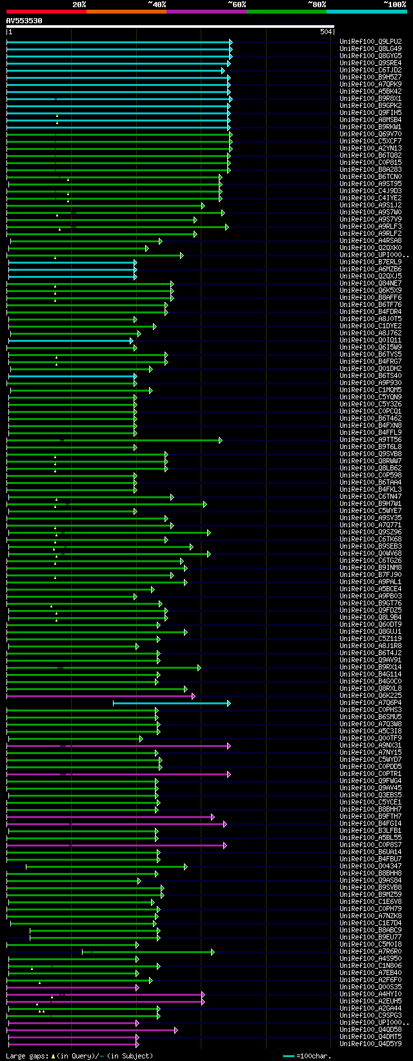
Task: Select label UniRef100_B9MZ59
Action: coord(370,894)
